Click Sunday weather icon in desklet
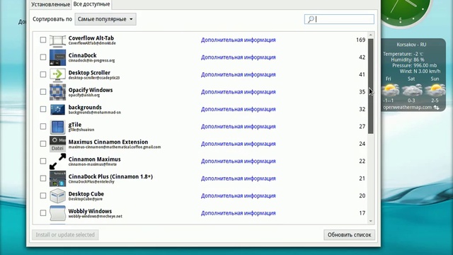453x255 pixels. pyautogui.click(x=435, y=90)
